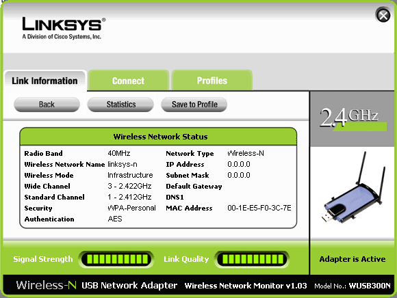The height and width of the screenshot is (298, 397).
Task: Click the Linksys logo
Action: [x=64, y=28]
